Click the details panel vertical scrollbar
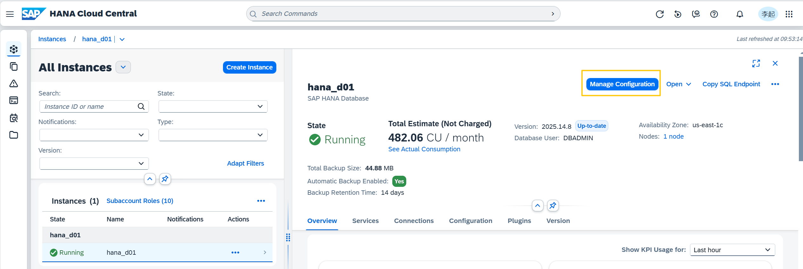The height and width of the screenshot is (269, 803). tap(800, 109)
